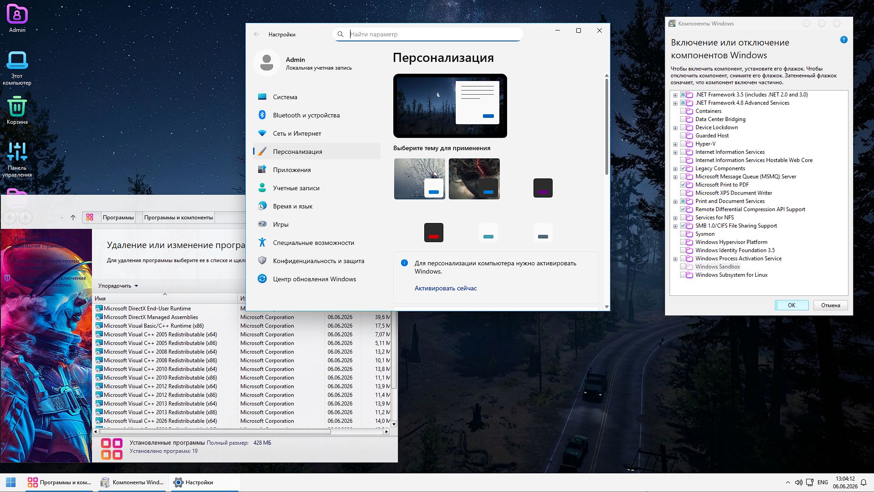
Task: Click the Admin user avatar in Settings
Action: pos(267,63)
